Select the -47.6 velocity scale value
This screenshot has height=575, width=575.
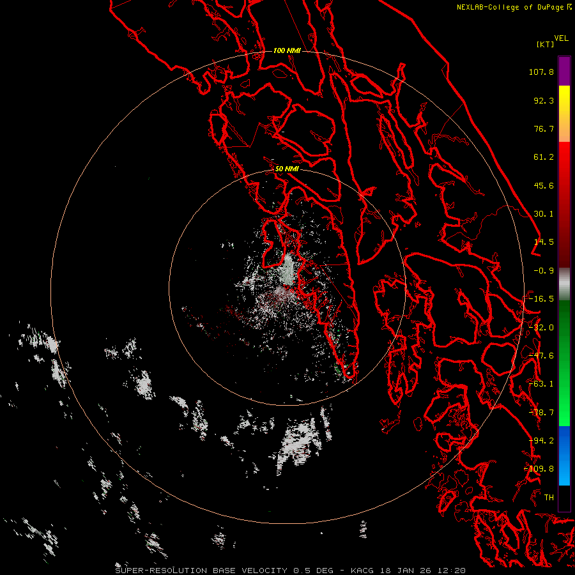pos(541,356)
